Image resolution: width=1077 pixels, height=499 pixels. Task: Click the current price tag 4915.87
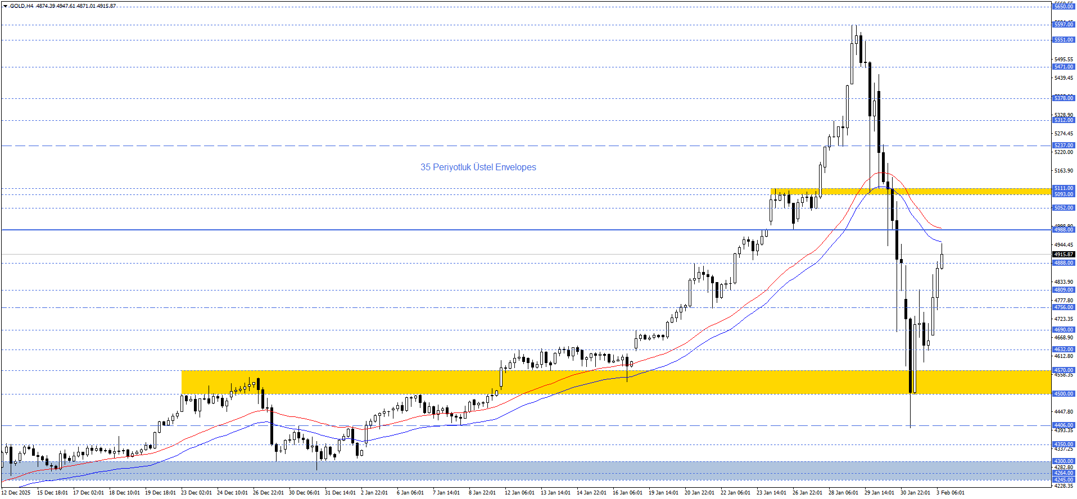coord(1064,255)
